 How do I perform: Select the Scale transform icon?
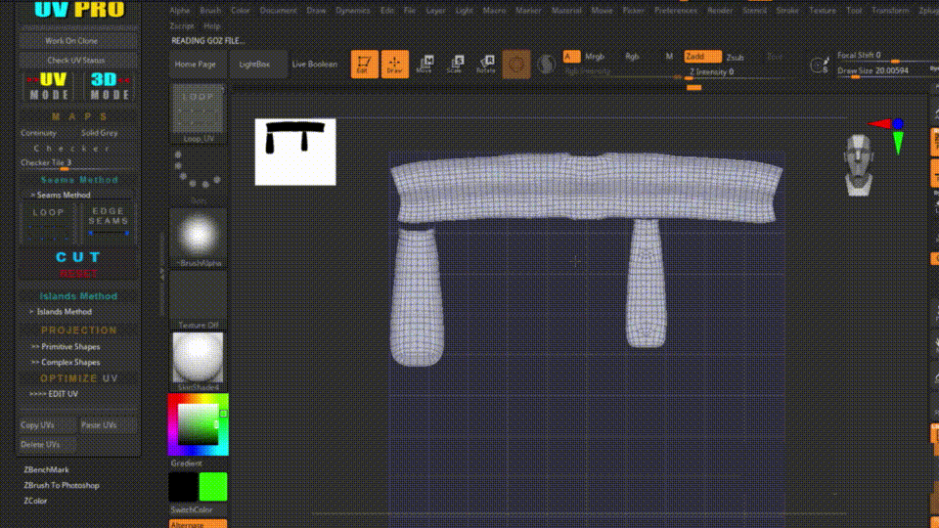point(455,65)
